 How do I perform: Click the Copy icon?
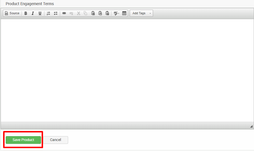point(86,13)
